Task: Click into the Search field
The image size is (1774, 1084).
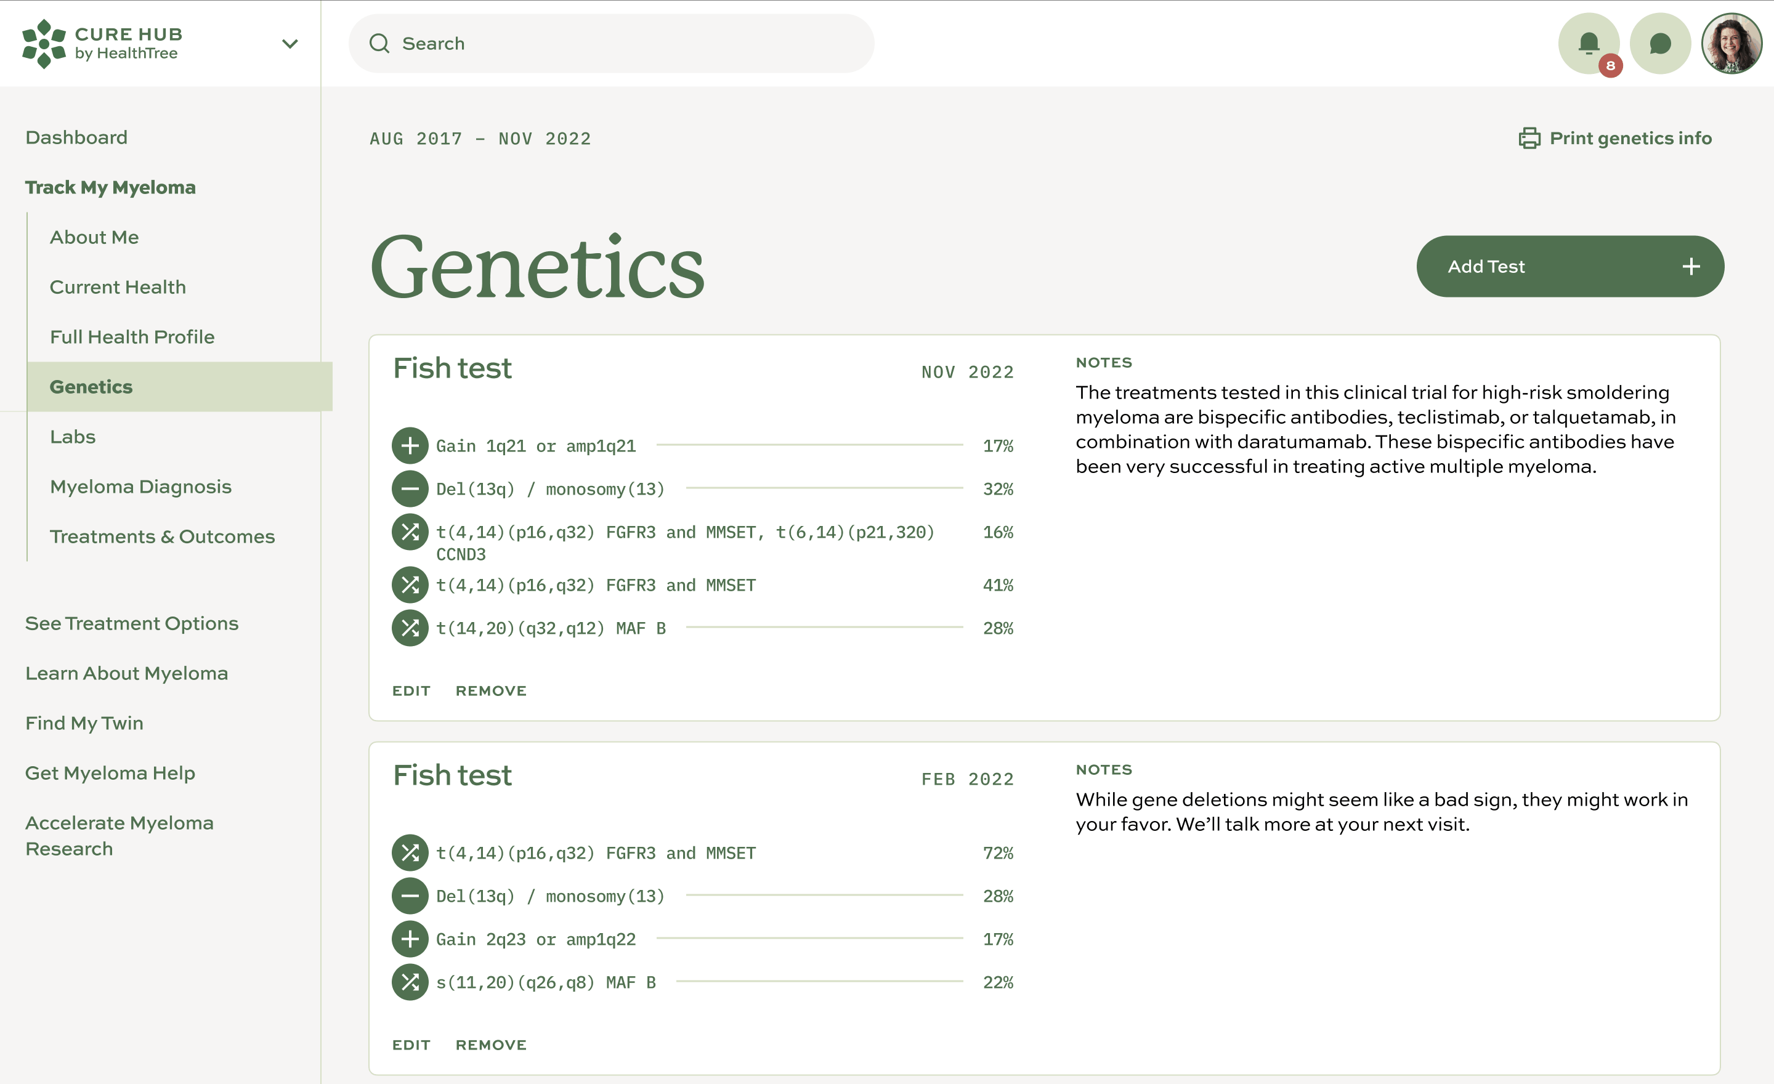Action: tap(612, 44)
